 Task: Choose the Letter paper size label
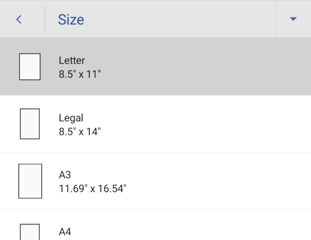pyautogui.click(x=72, y=61)
